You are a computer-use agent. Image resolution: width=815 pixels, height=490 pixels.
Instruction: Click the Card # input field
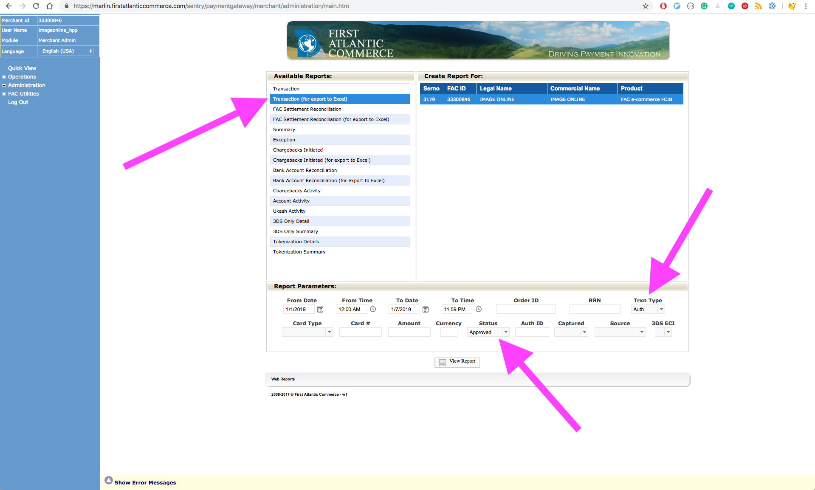pos(361,332)
